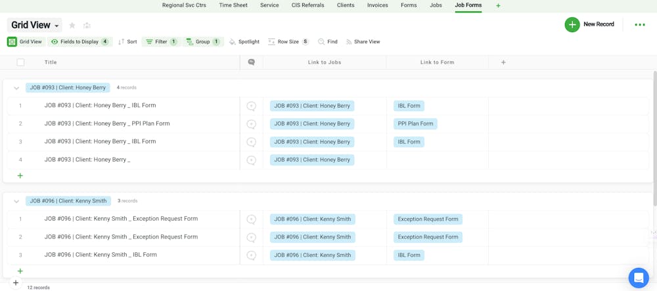Click the add field plus column header
This screenshot has height=291, width=657.
click(503, 62)
